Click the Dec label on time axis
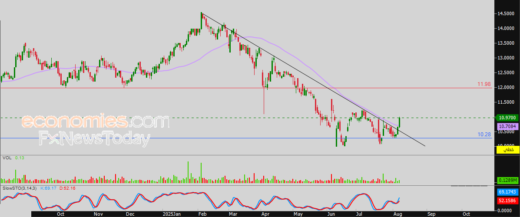 [x=130, y=214]
